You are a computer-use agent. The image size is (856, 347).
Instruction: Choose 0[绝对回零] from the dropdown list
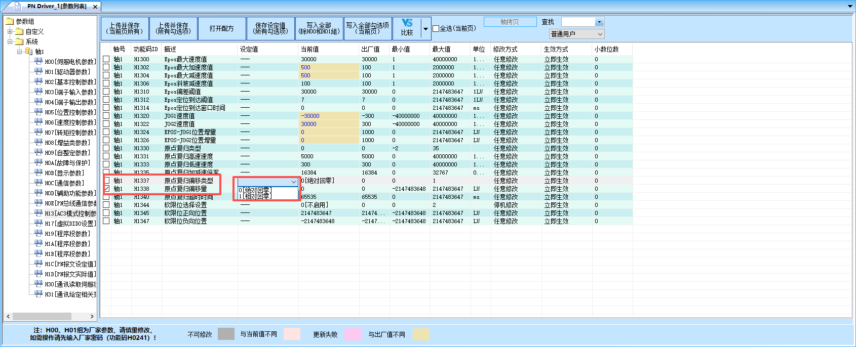click(268, 190)
